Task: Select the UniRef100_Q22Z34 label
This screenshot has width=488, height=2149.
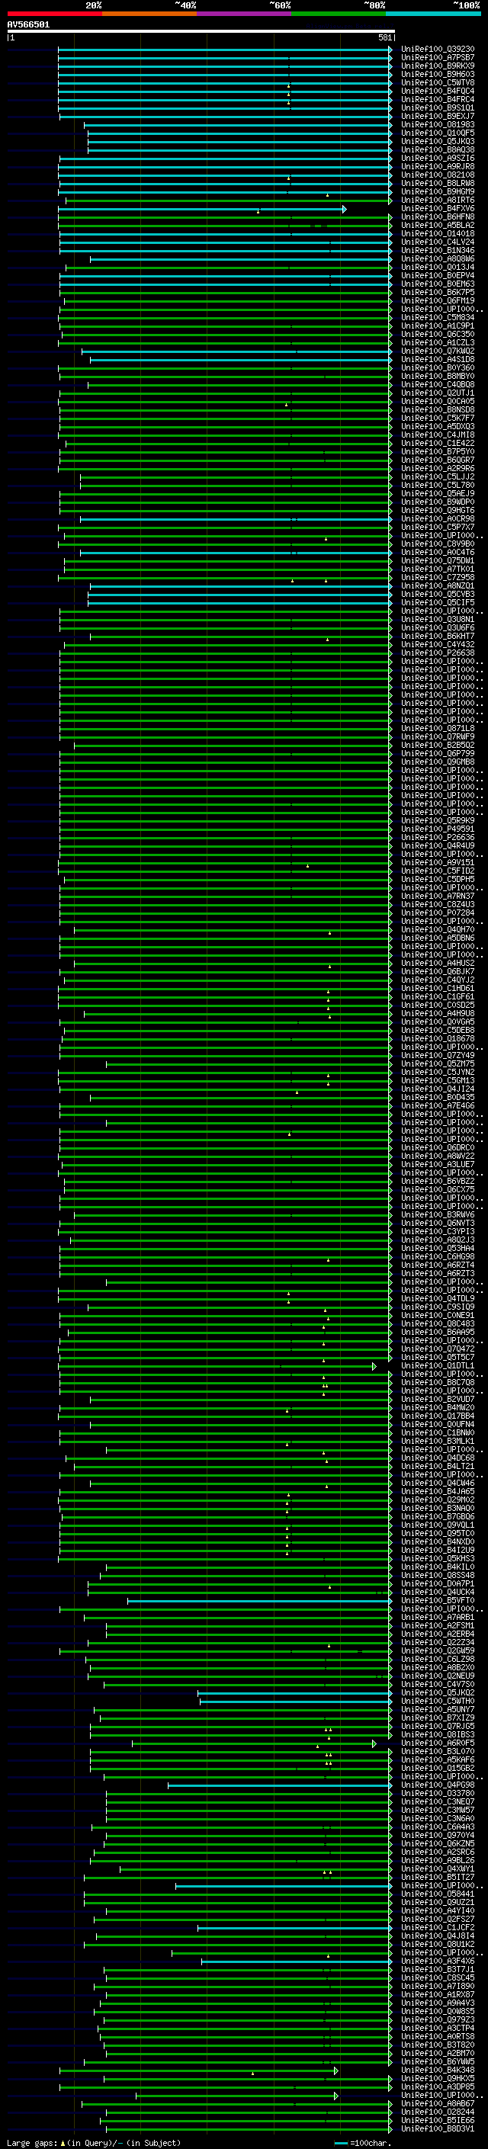Action: click(438, 1643)
